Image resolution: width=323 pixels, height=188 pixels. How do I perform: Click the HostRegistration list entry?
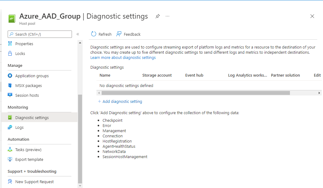[x=117, y=141]
